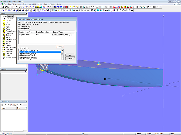Image resolution: width=181 pixels, height=135 pixels.
Task: Expand the Components tree node
Action: [2, 19]
